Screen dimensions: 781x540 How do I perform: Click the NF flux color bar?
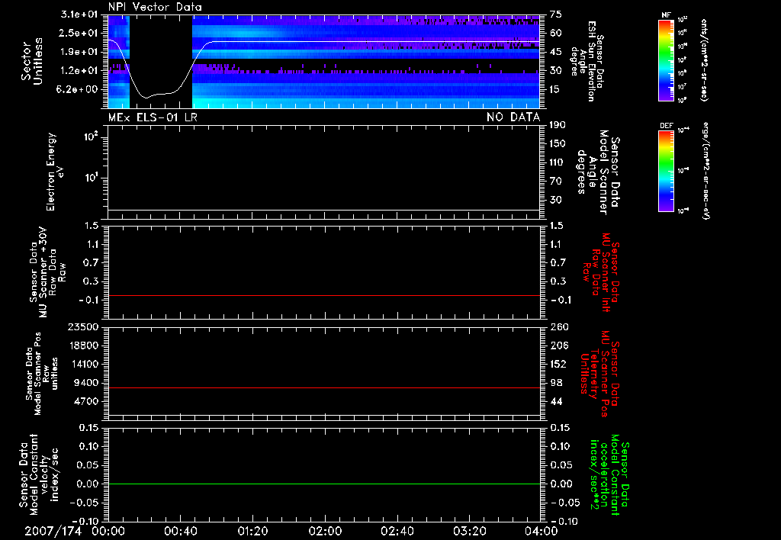point(666,59)
